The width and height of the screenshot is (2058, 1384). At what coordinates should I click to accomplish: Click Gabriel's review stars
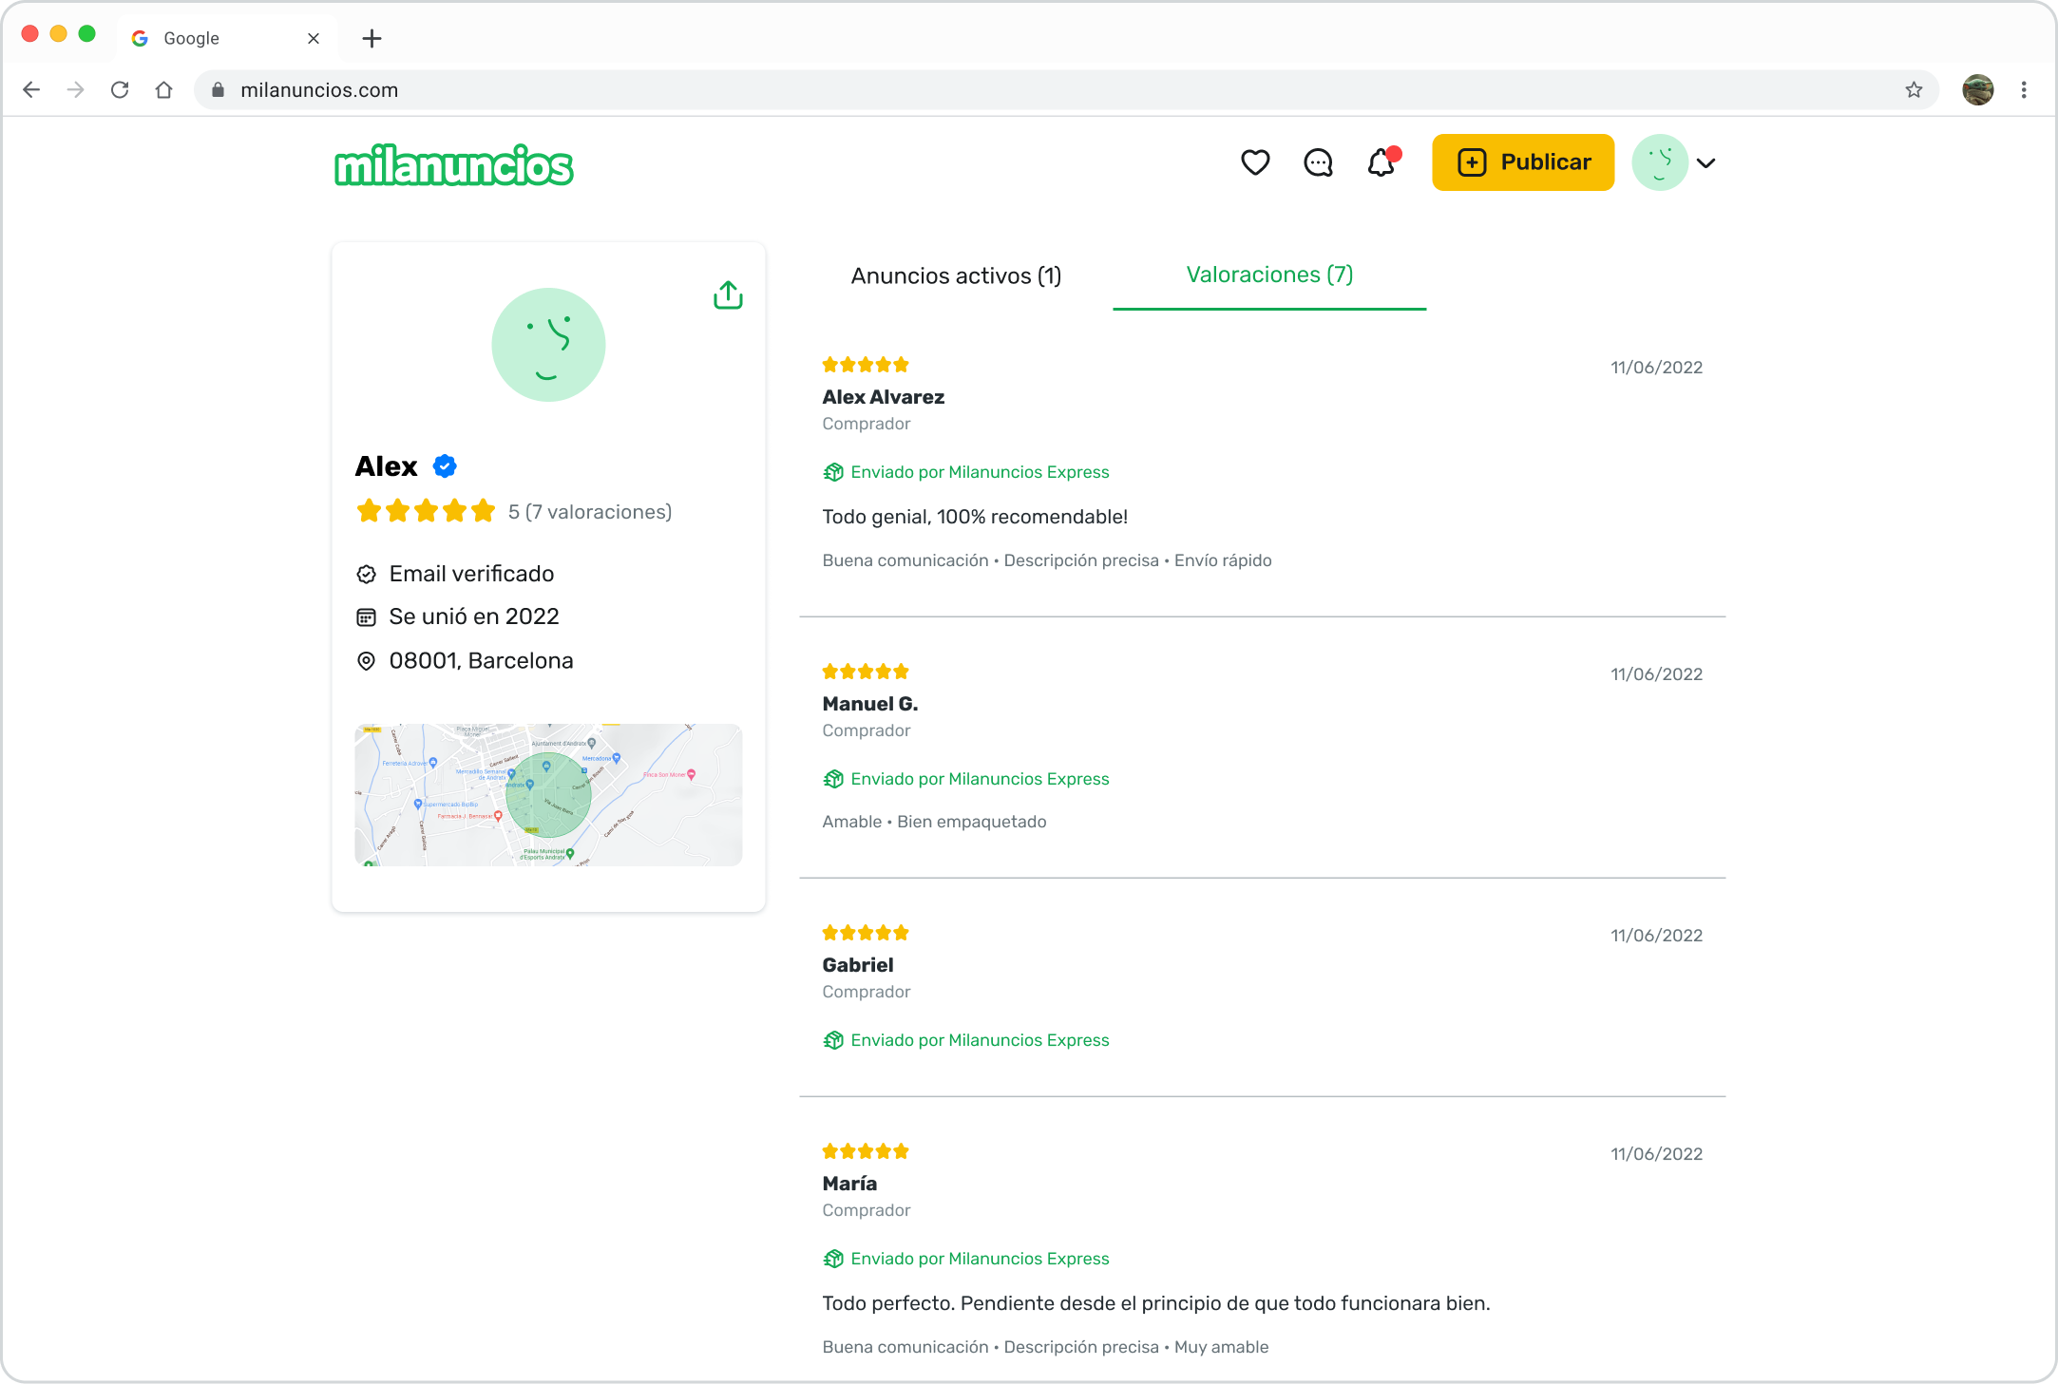(866, 933)
